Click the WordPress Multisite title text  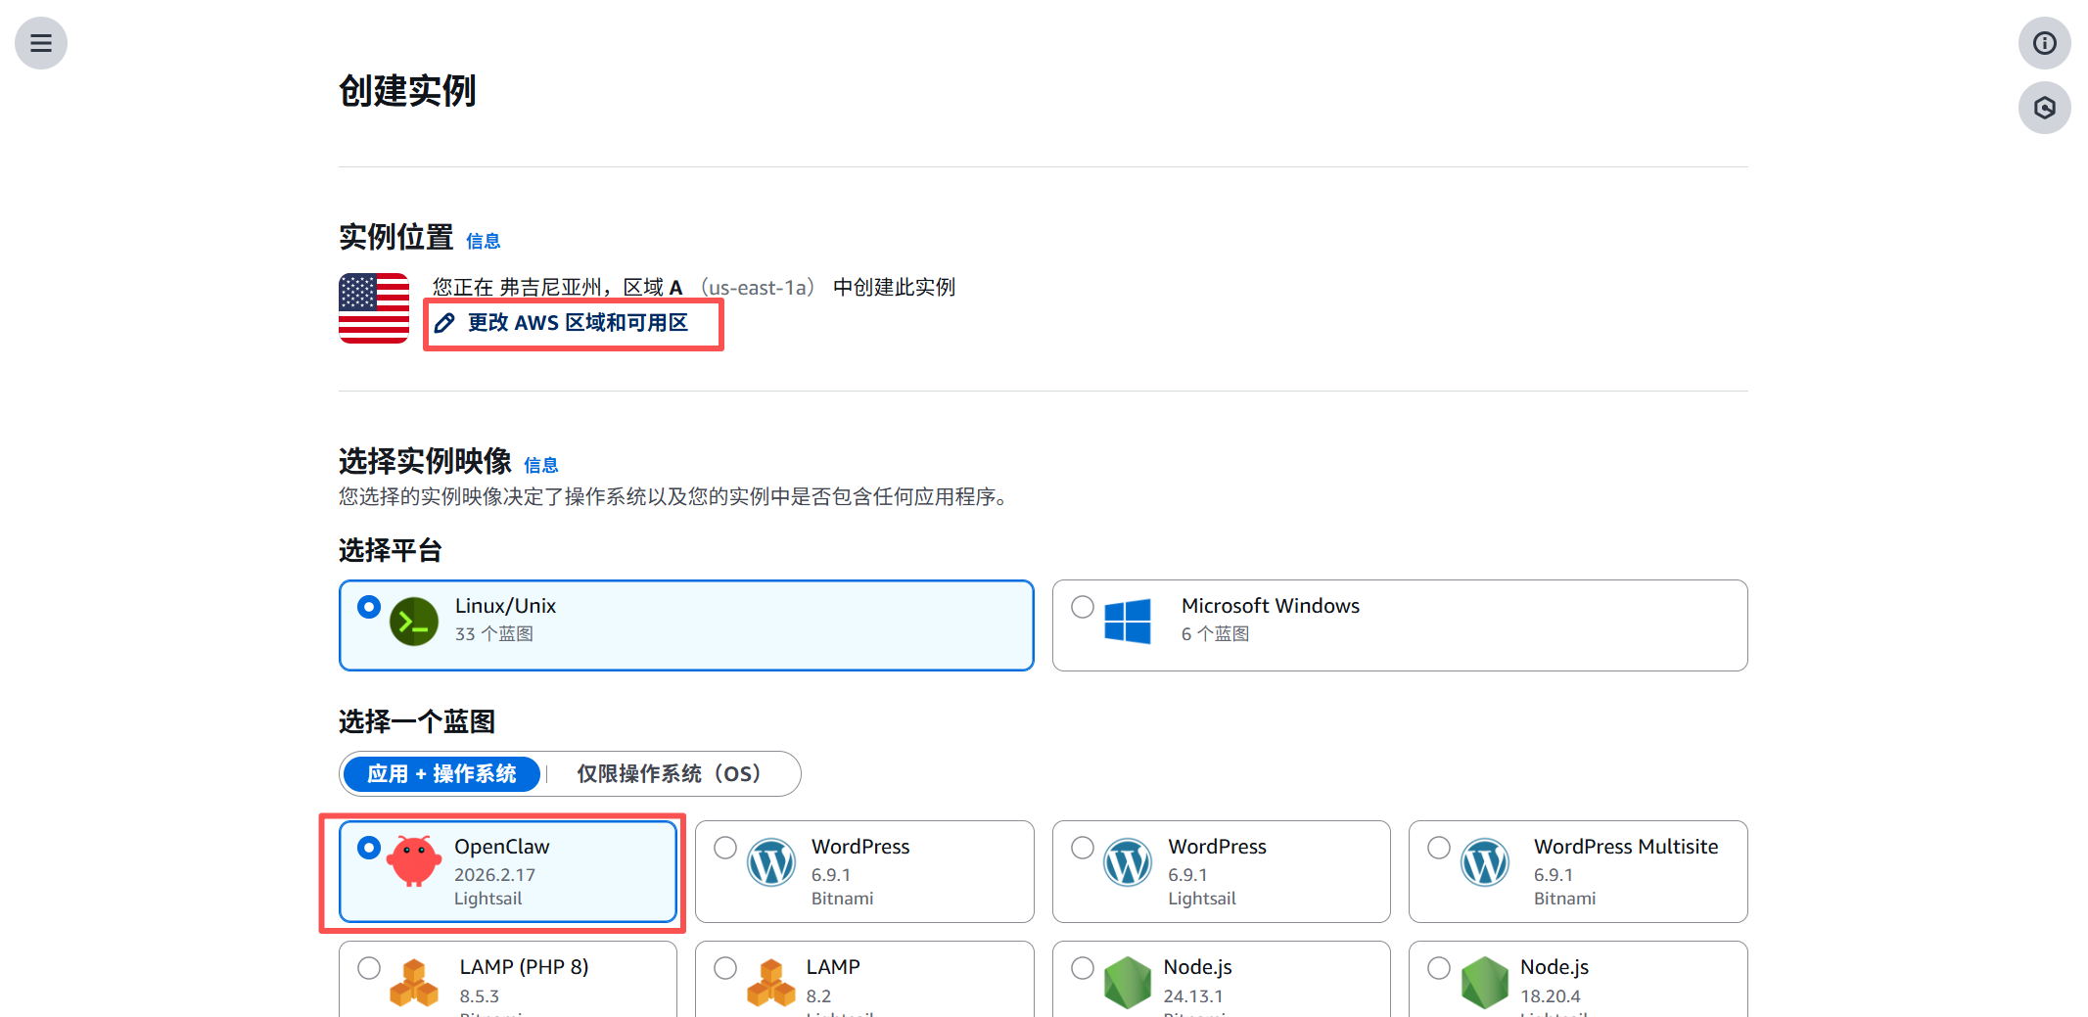(1626, 847)
